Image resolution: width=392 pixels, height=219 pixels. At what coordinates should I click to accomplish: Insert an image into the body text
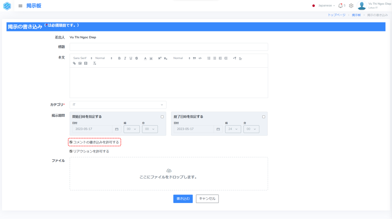coord(80,63)
